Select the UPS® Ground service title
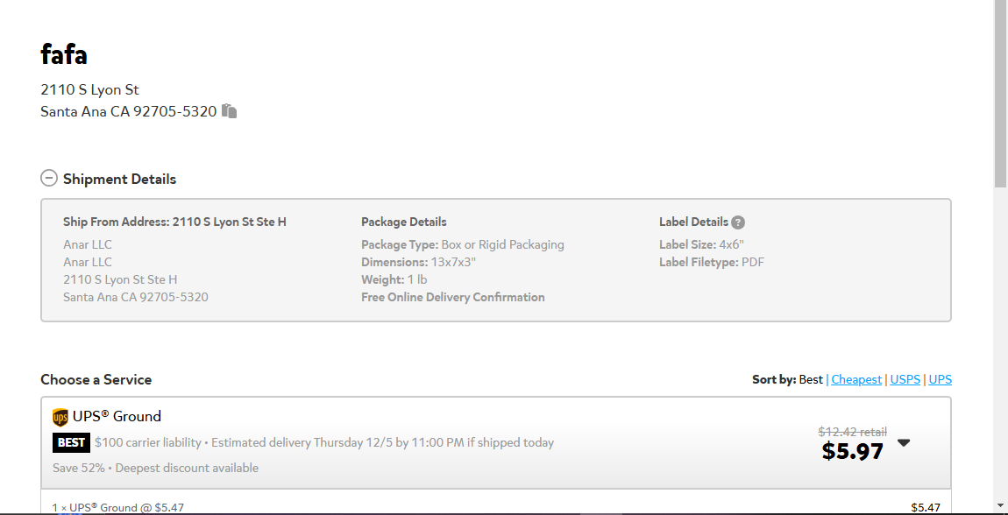Viewport: 1008px width, 515px height. point(117,416)
